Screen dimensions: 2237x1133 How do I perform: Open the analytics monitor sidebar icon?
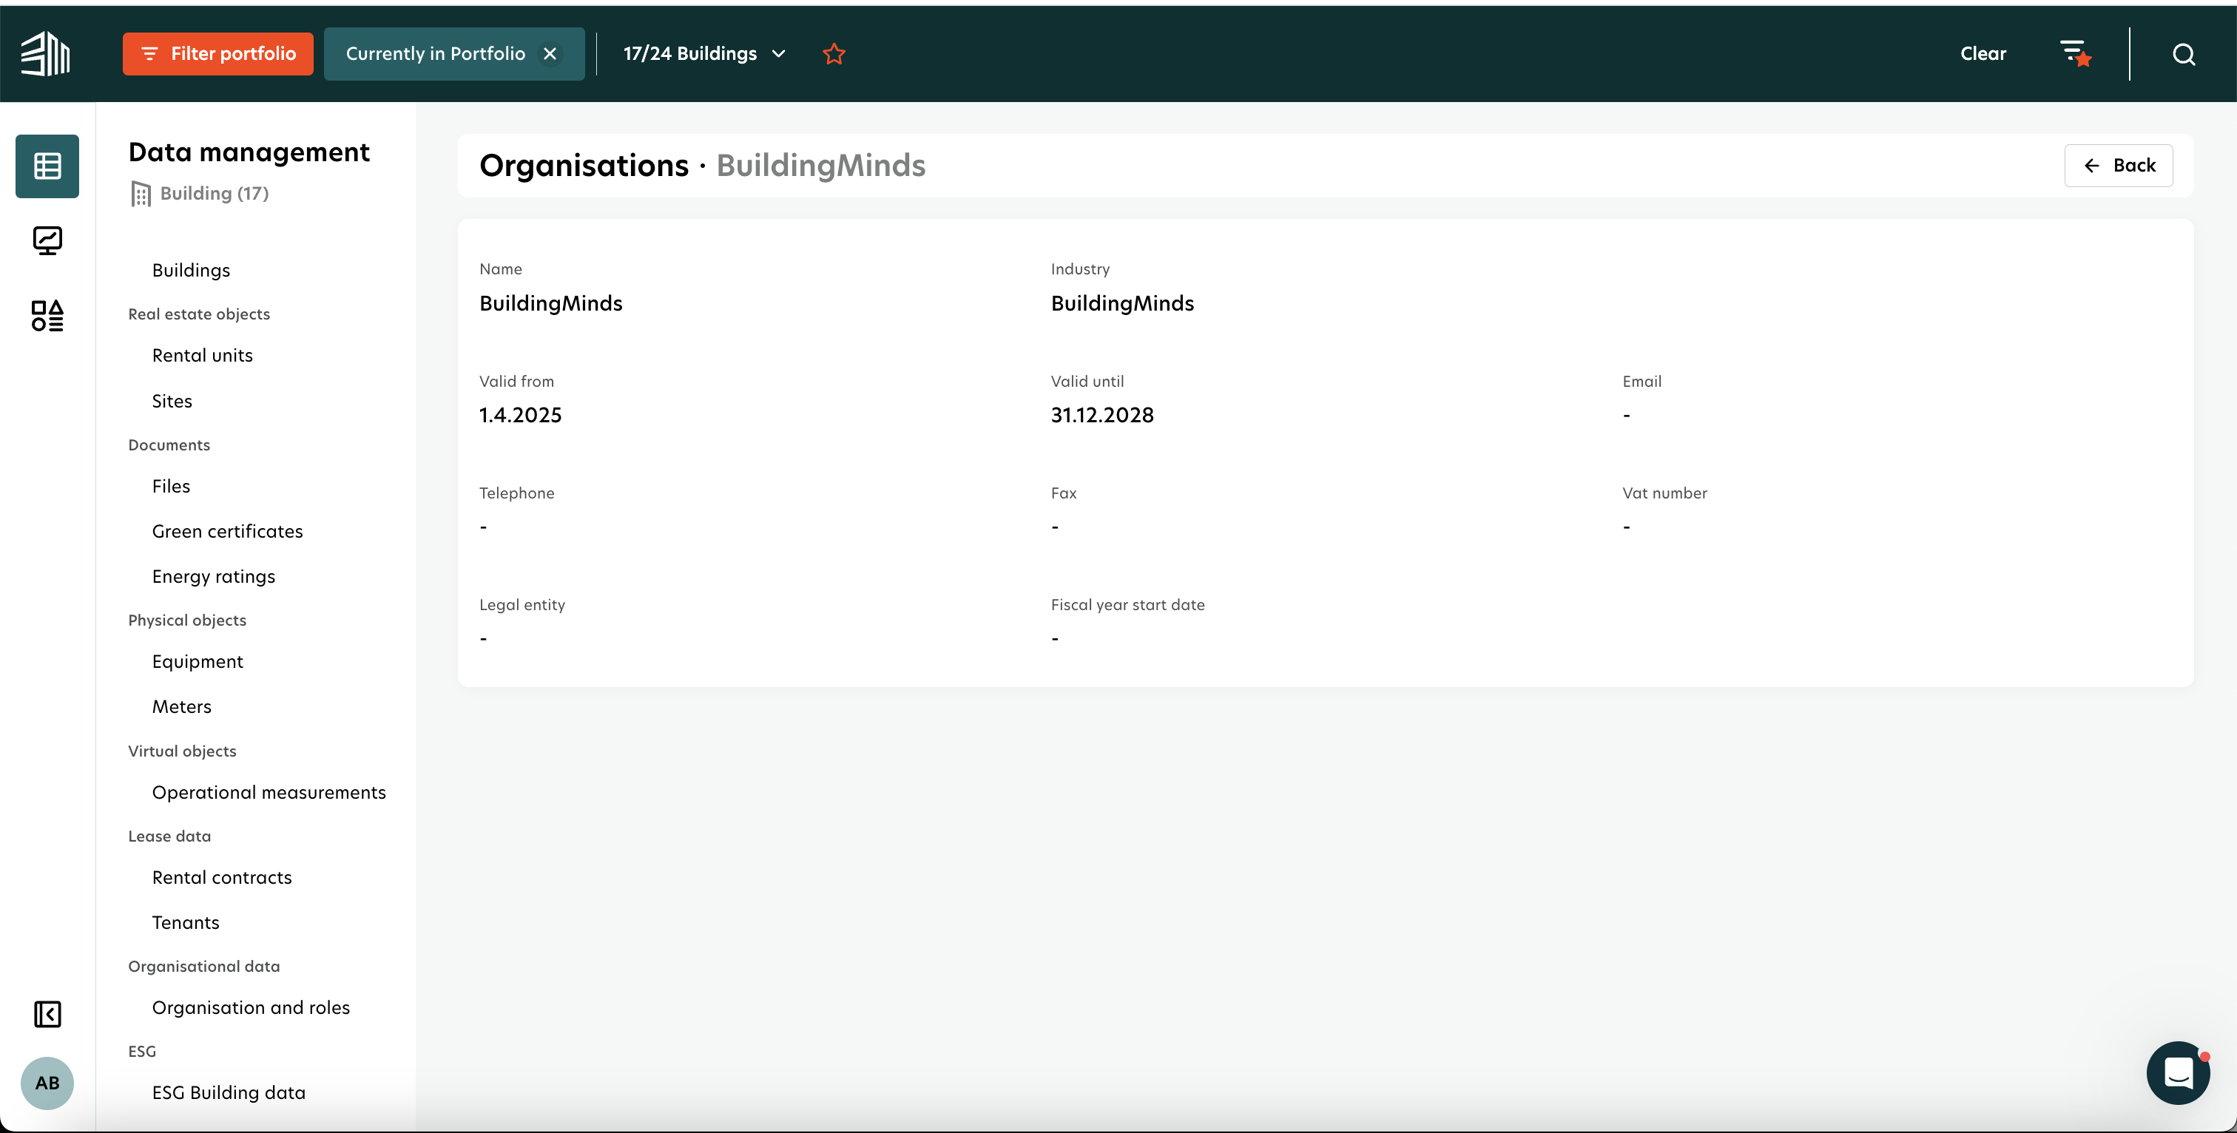[47, 240]
